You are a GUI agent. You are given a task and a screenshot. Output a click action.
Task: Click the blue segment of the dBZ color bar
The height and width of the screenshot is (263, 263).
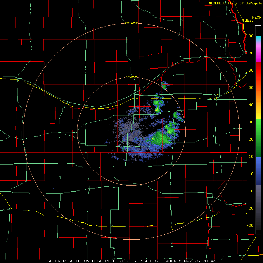click(x=258, y=171)
